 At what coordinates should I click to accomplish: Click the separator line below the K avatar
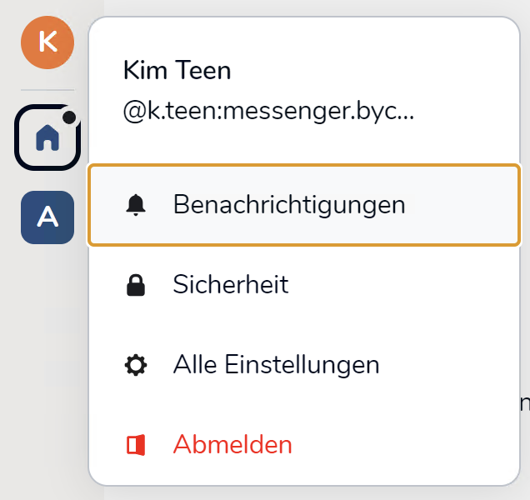click(47, 89)
